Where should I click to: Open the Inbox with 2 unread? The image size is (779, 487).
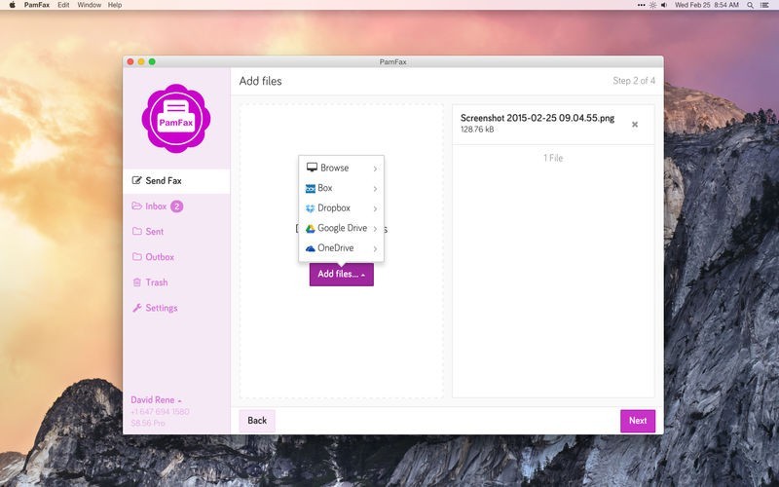pyautogui.click(x=156, y=206)
